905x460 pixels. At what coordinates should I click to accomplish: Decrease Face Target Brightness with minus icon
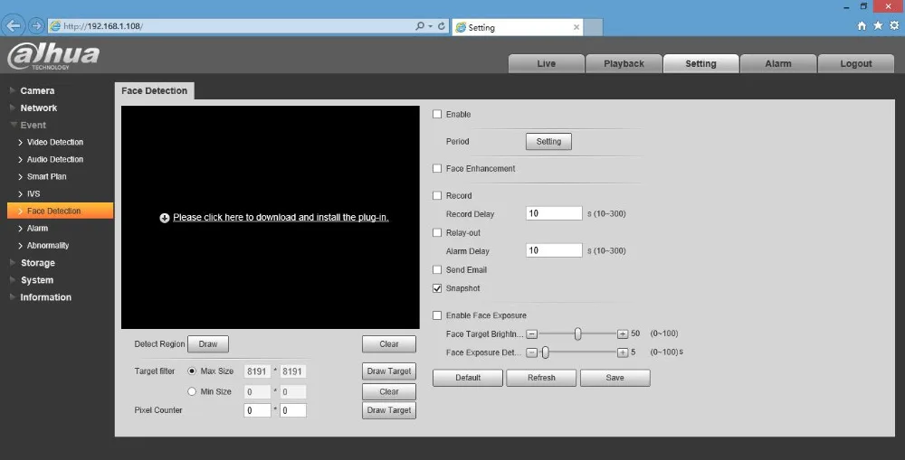pyautogui.click(x=531, y=333)
